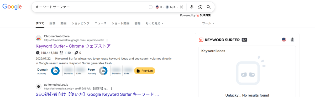This screenshot has width=315, height=106.
Task: Click the ad-tomedical.co.jp favicon
Action: (39, 87)
